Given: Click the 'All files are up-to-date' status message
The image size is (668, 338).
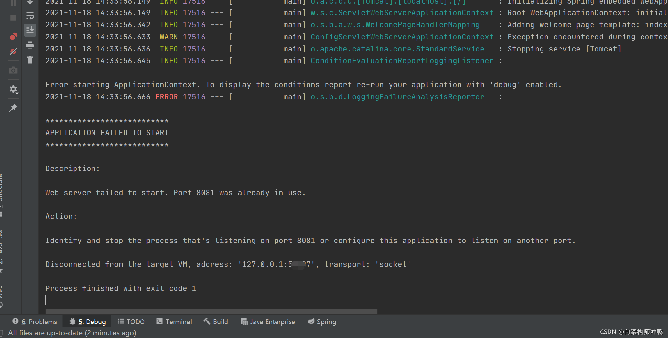Looking at the screenshot, I should 72,333.
